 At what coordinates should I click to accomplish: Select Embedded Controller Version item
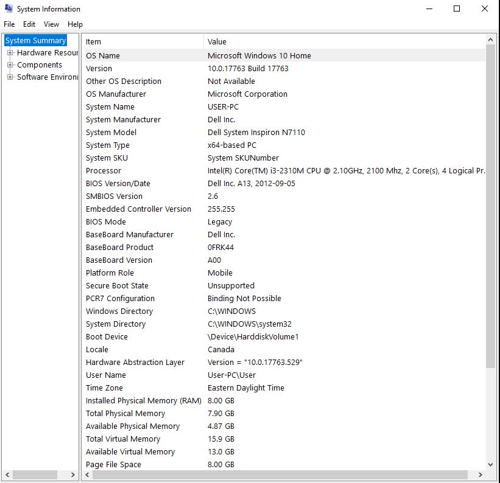pyautogui.click(x=138, y=209)
